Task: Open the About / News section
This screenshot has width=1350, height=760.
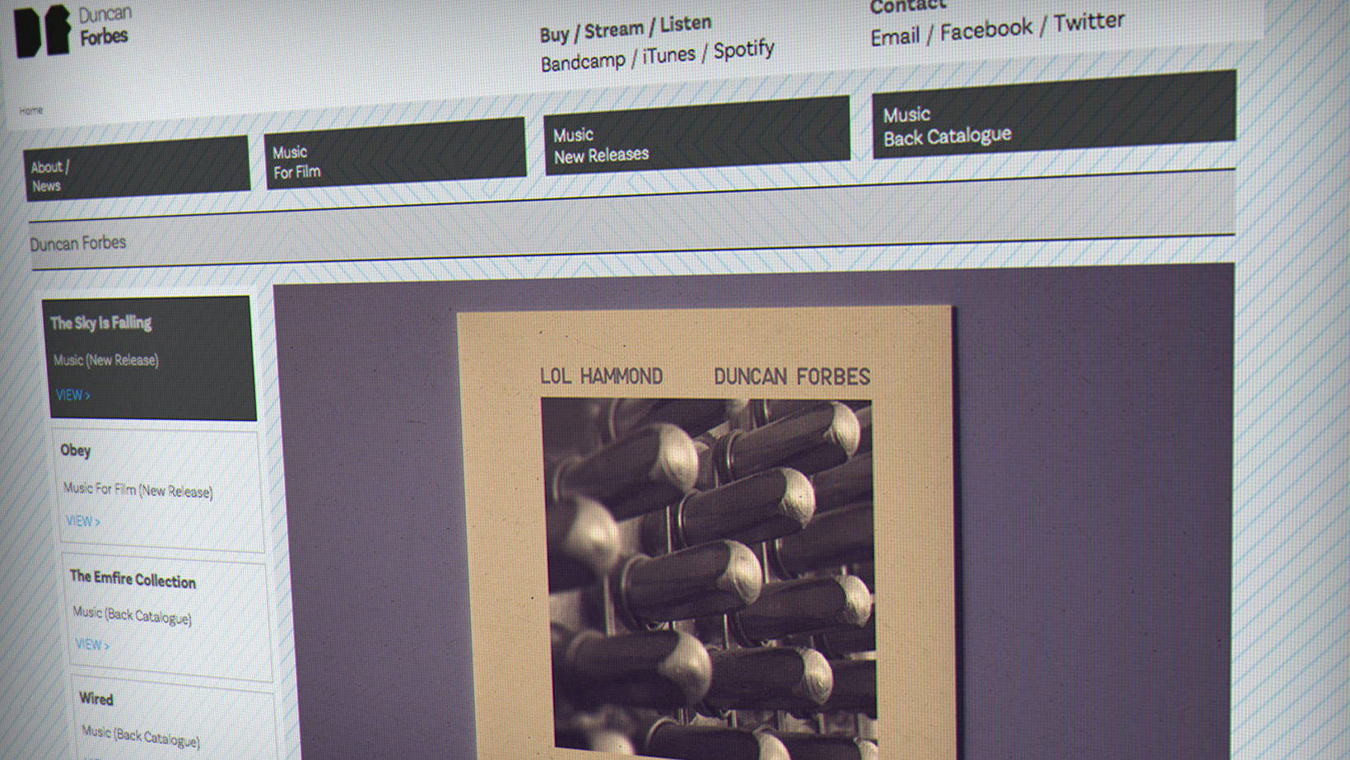Action: click(136, 168)
